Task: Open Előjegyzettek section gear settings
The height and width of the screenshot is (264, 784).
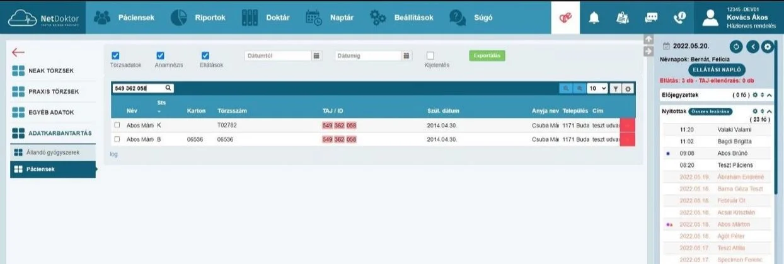Action: tap(756, 95)
